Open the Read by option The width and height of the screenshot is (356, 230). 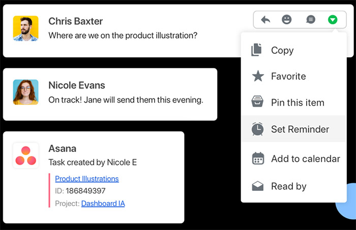pos(288,186)
